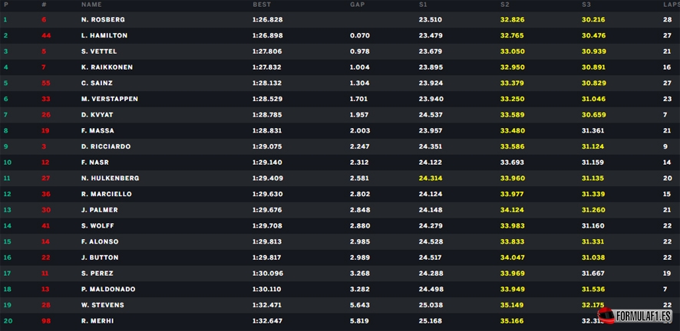Click F. Alonso driver name
The image size is (680, 331).
point(100,242)
